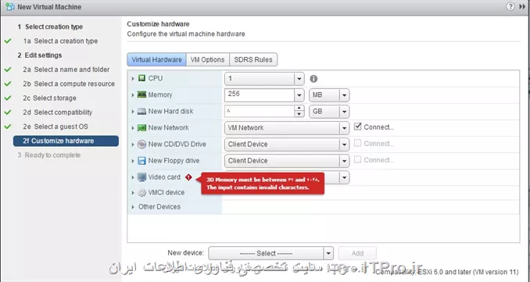Open the Memory size dropdown arrow

pyautogui.click(x=299, y=95)
